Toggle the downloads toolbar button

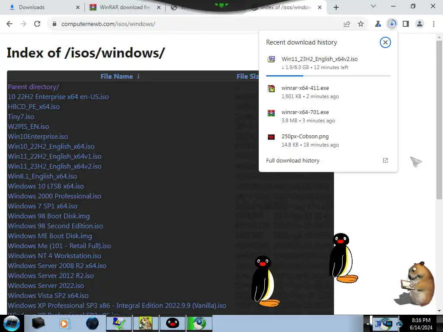coord(392,24)
